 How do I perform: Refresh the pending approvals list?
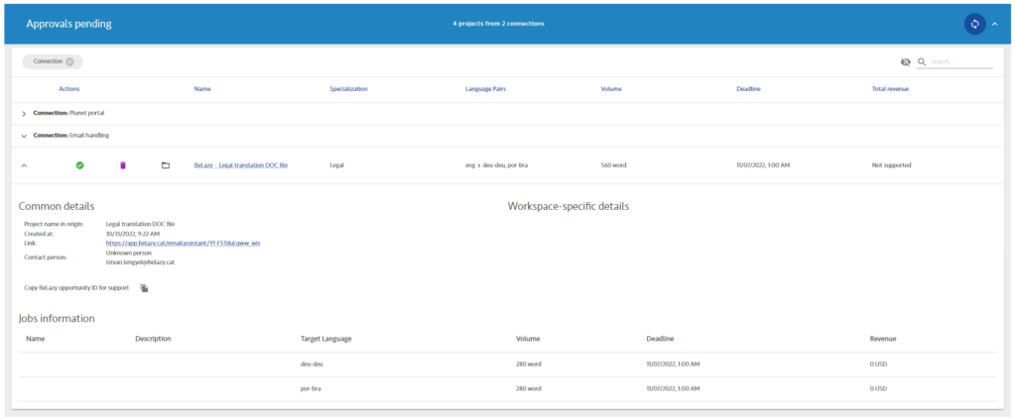974,24
